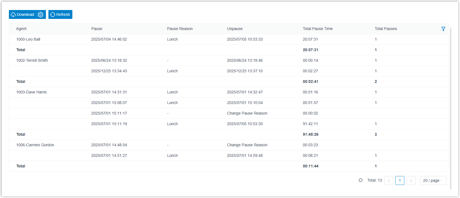The image size is (460, 198).
Task: Go to previous page arrow
Action: click(x=389, y=180)
